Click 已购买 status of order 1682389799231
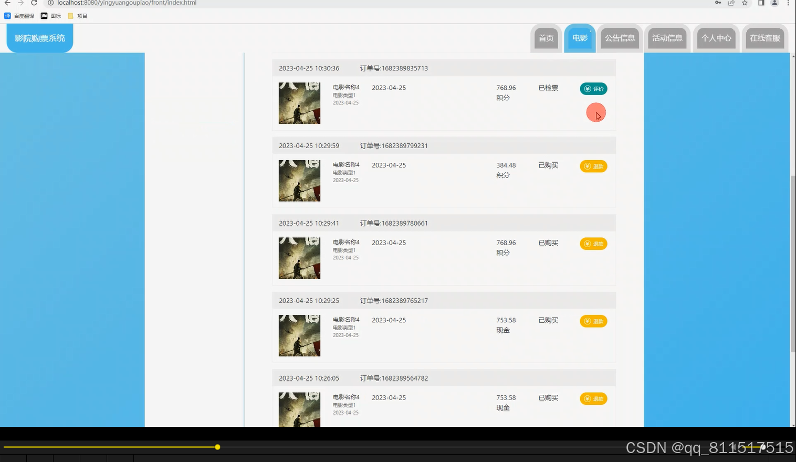 548,165
